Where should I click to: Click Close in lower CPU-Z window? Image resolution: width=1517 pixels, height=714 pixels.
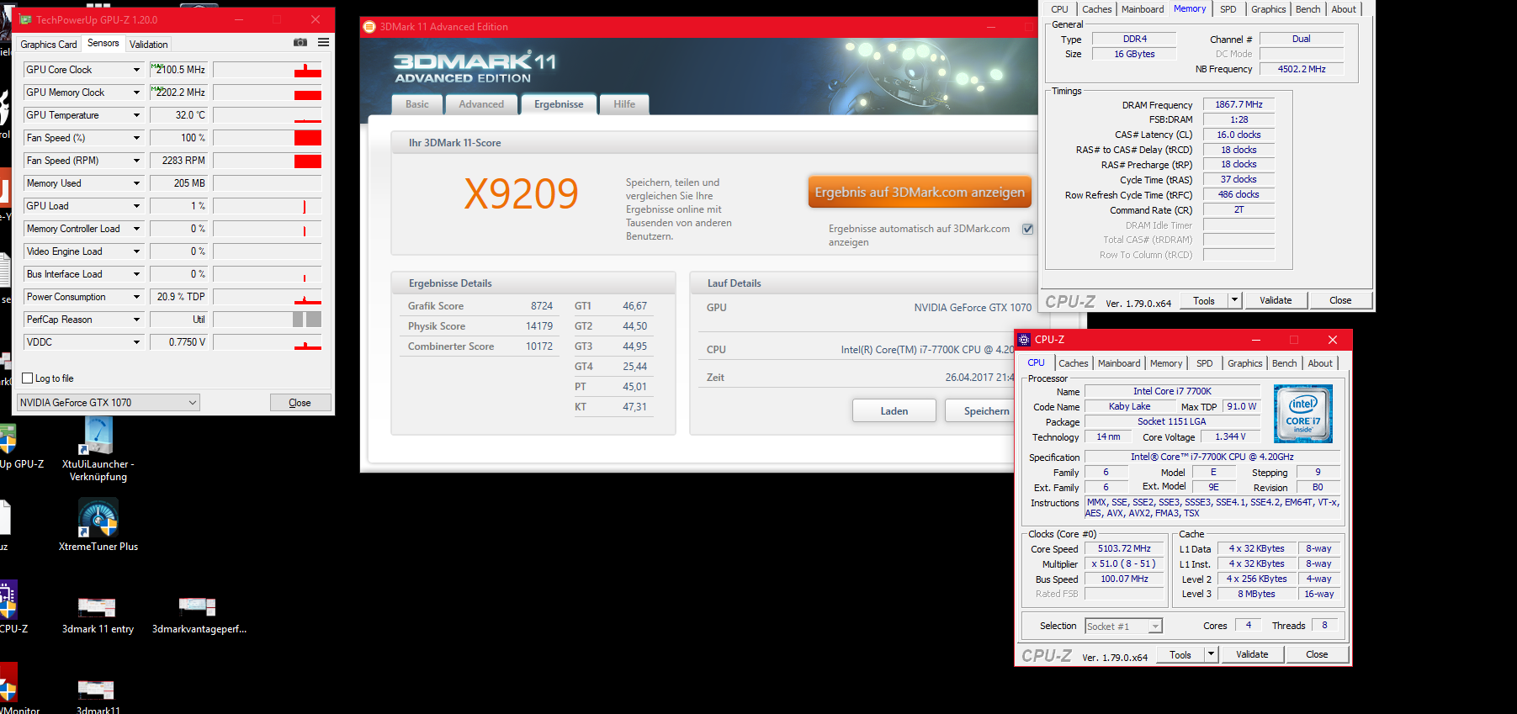tap(1318, 654)
